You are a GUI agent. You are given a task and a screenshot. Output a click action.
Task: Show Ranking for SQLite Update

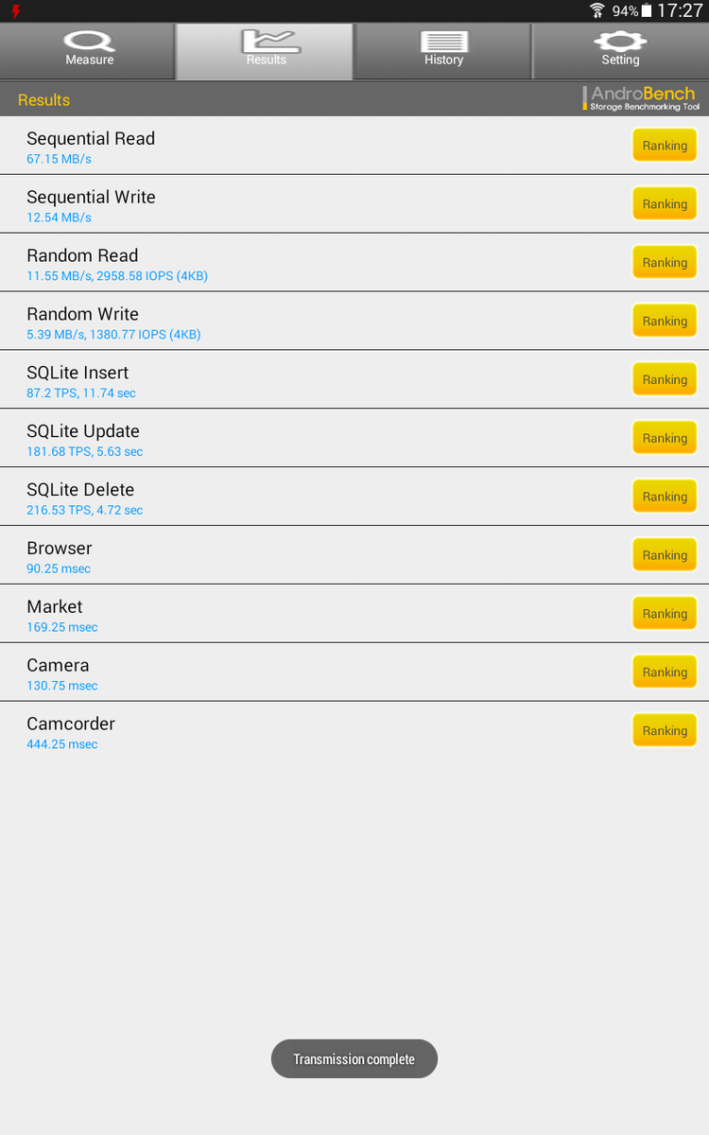coord(665,439)
